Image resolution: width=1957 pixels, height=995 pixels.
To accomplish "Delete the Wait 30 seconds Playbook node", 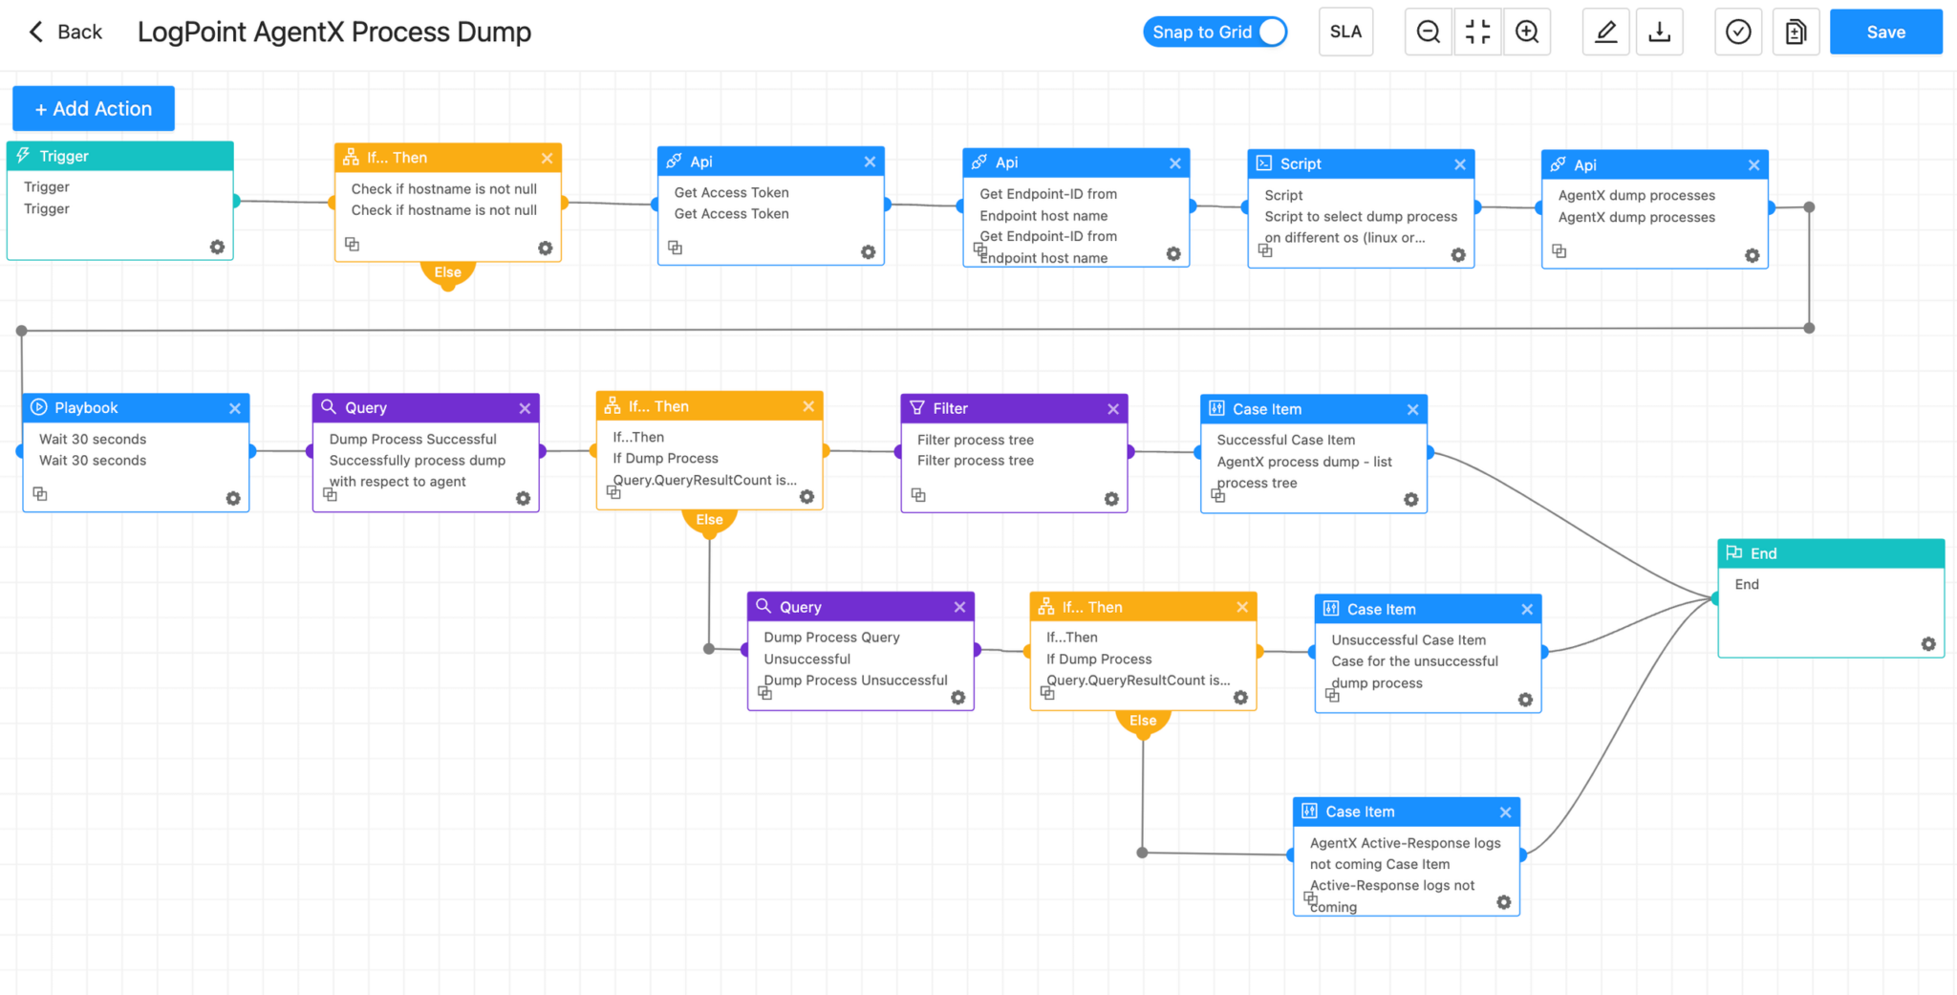I will [x=235, y=408].
